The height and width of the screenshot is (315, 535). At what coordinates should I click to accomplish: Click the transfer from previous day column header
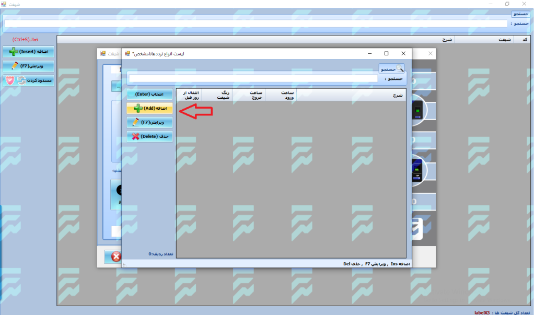[x=189, y=95]
